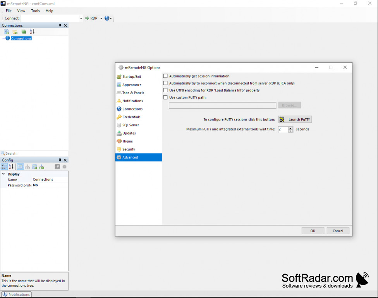Image resolution: width=378 pixels, height=298 pixels.
Task: Open the Notifications options page
Action: (132, 101)
